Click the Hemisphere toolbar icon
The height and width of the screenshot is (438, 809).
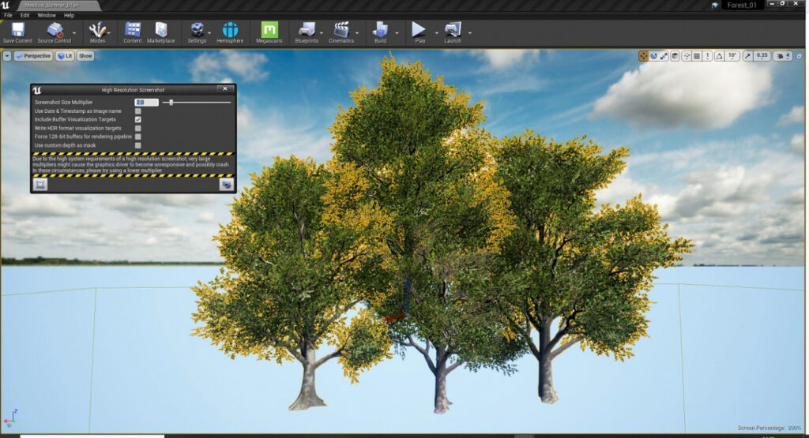tap(230, 31)
